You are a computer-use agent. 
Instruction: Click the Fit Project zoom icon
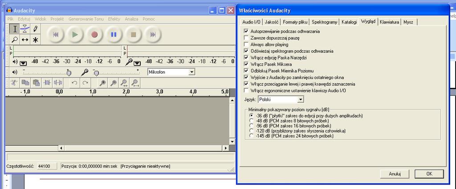click(x=135, y=83)
